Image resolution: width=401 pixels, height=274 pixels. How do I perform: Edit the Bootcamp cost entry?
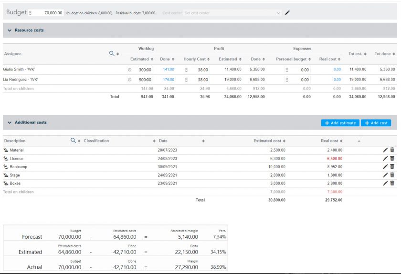(x=385, y=167)
